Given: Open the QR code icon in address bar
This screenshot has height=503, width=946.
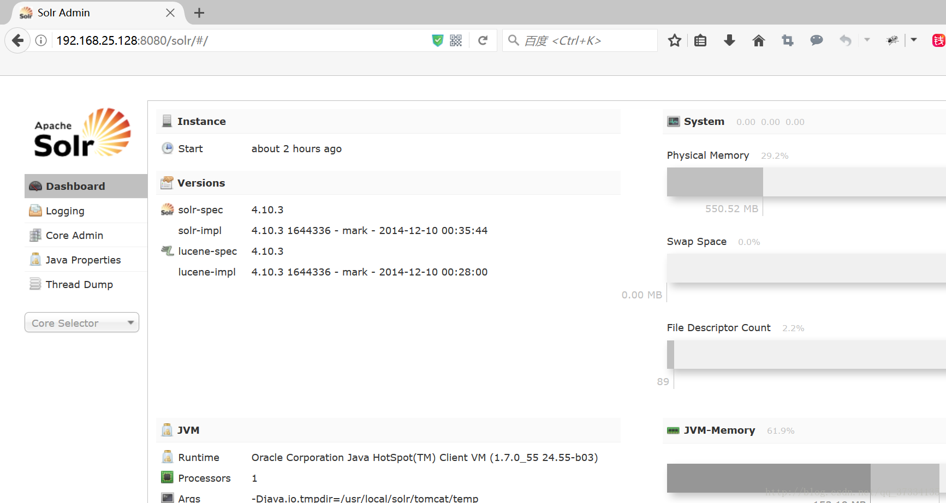Looking at the screenshot, I should (x=456, y=40).
